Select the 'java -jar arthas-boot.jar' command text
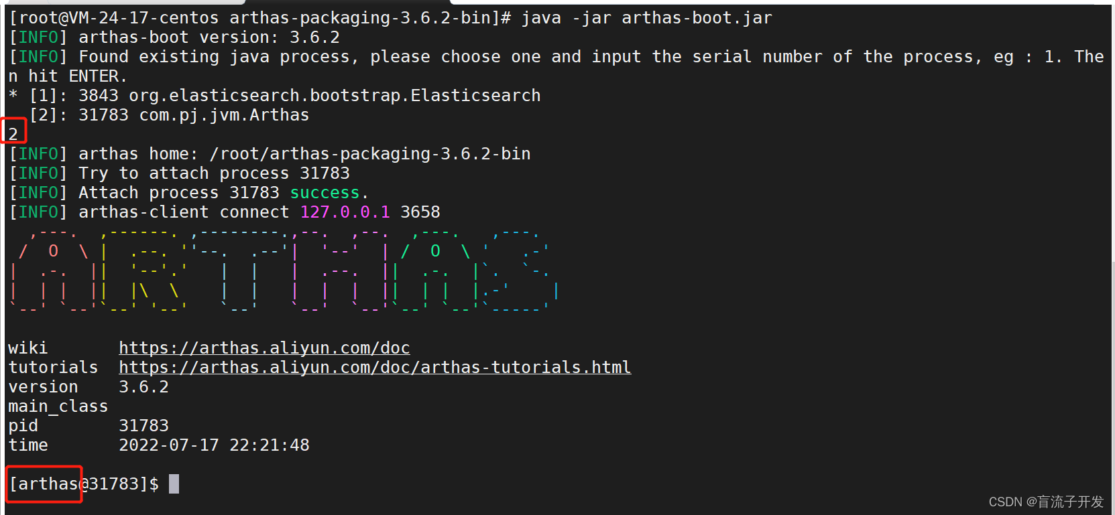Image resolution: width=1115 pixels, height=515 pixels. 646,18
